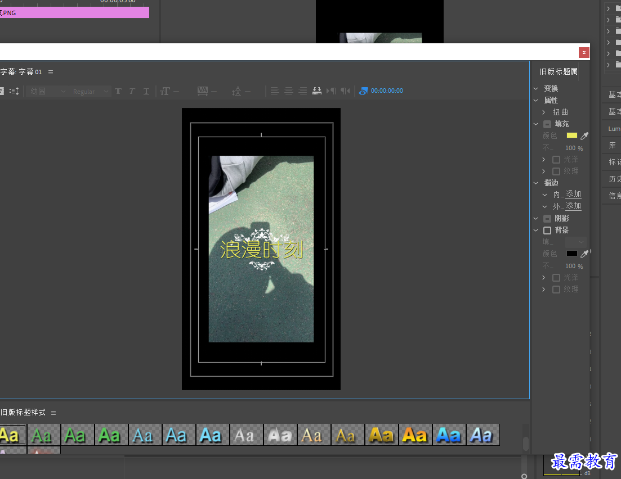Add an inner stroke via 添加
This screenshot has width=621, height=479.
tap(573, 194)
